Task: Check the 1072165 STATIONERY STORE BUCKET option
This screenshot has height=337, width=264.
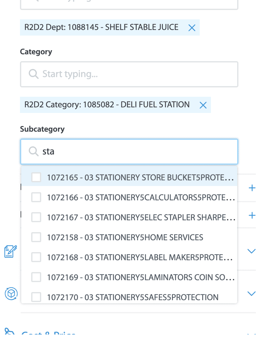Action: [36, 177]
